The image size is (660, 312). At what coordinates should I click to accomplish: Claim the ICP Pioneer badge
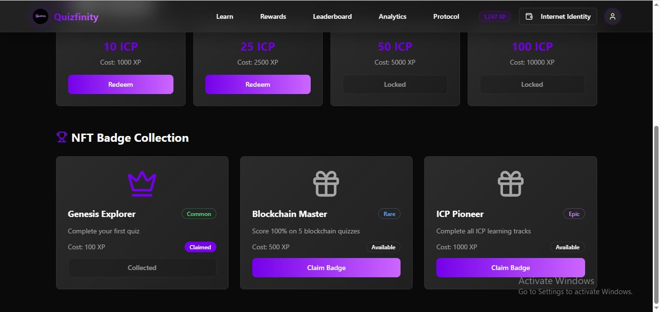tap(511, 268)
